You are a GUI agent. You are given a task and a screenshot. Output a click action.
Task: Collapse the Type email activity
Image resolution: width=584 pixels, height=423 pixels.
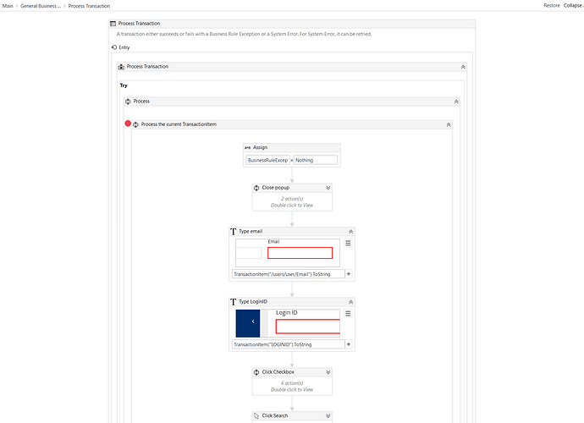coord(351,232)
